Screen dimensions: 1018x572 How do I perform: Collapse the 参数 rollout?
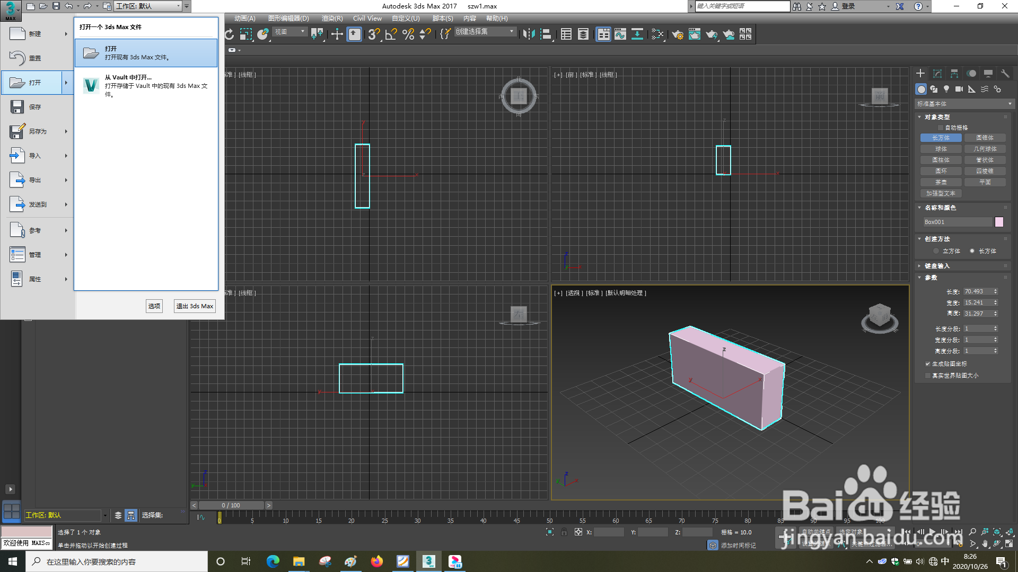tap(931, 278)
